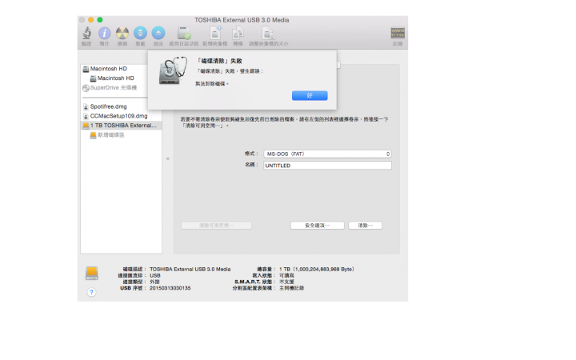Click the window title TOSHIBA External USB 3.0 Media
The height and width of the screenshot is (360, 576).
coord(242,20)
